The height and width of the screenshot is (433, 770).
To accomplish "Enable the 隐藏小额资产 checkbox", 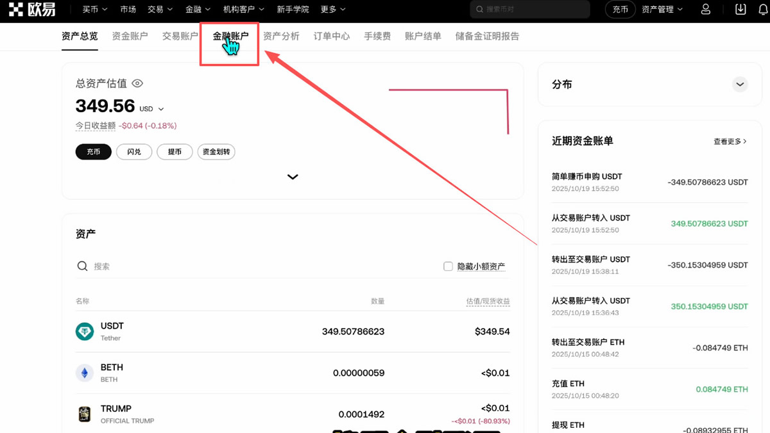I will click(448, 266).
